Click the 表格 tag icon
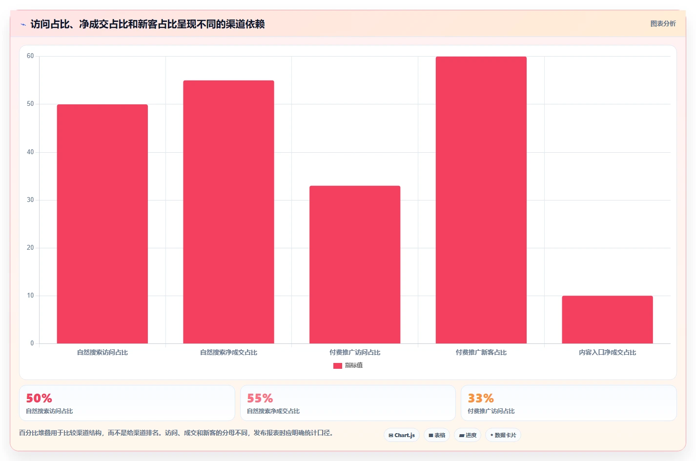This screenshot has width=696, height=461. [x=431, y=435]
